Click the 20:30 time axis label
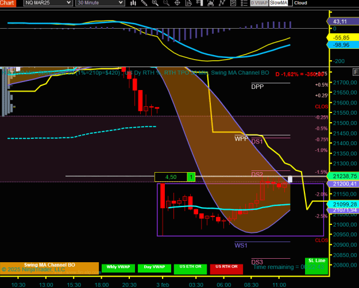 tap(129, 285)
